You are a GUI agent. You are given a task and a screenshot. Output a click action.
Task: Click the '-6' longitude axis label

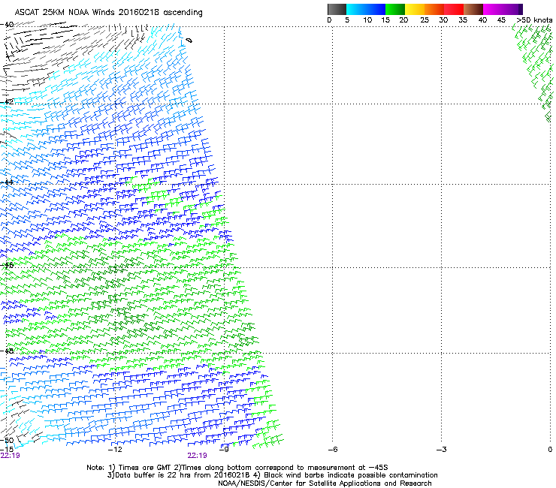(333, 450)
